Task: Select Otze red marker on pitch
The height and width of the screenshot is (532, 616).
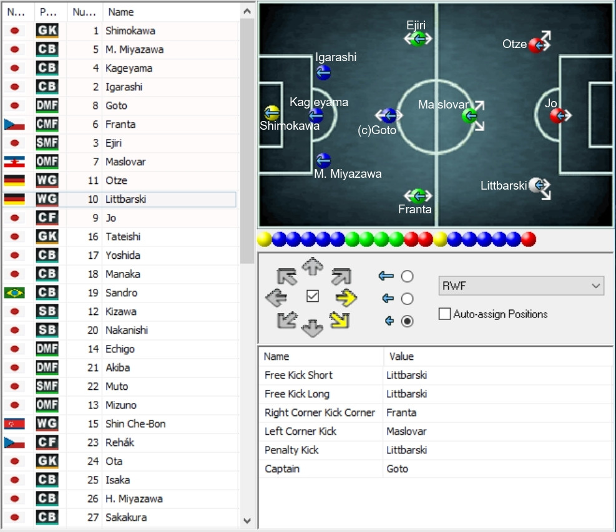Action: (x=537, y=46)
